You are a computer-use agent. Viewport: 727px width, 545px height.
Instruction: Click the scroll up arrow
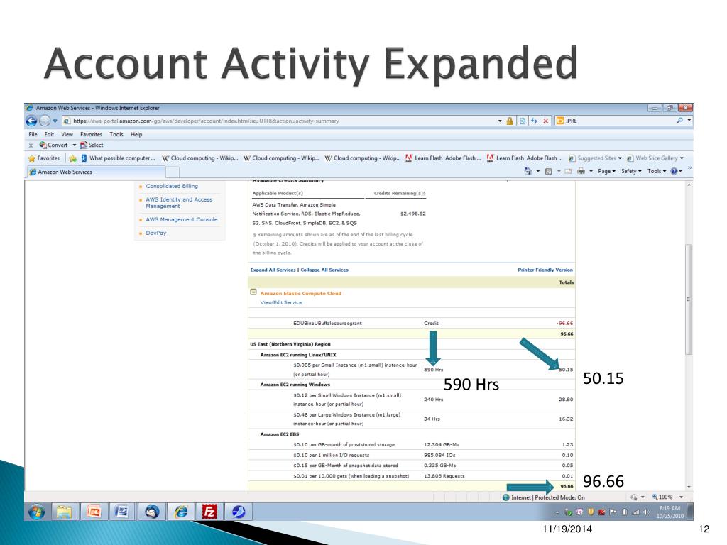(x=689, y=185)
